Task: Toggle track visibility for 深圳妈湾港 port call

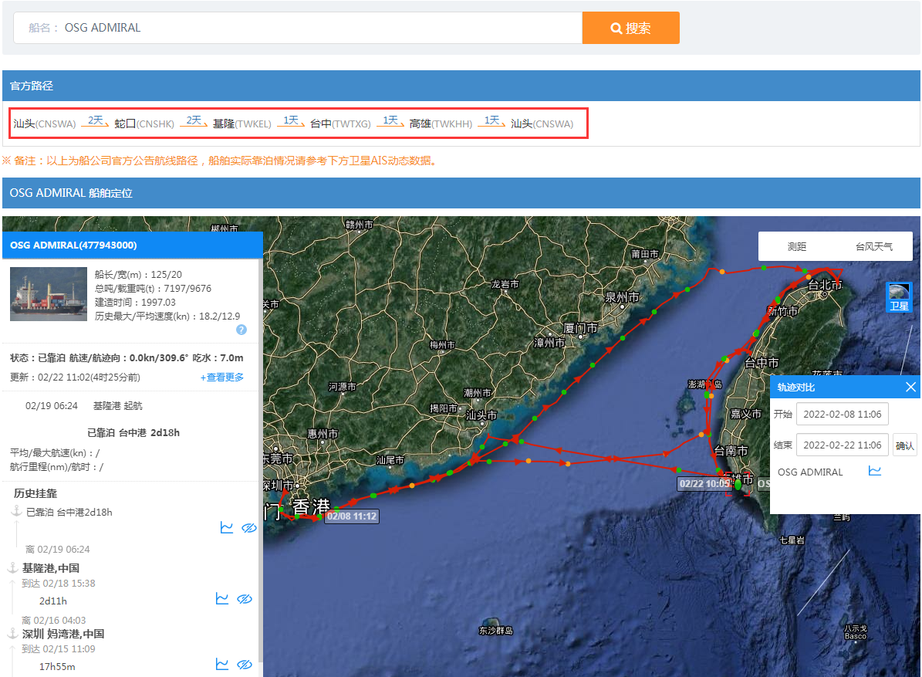Action: coord(245,664)
